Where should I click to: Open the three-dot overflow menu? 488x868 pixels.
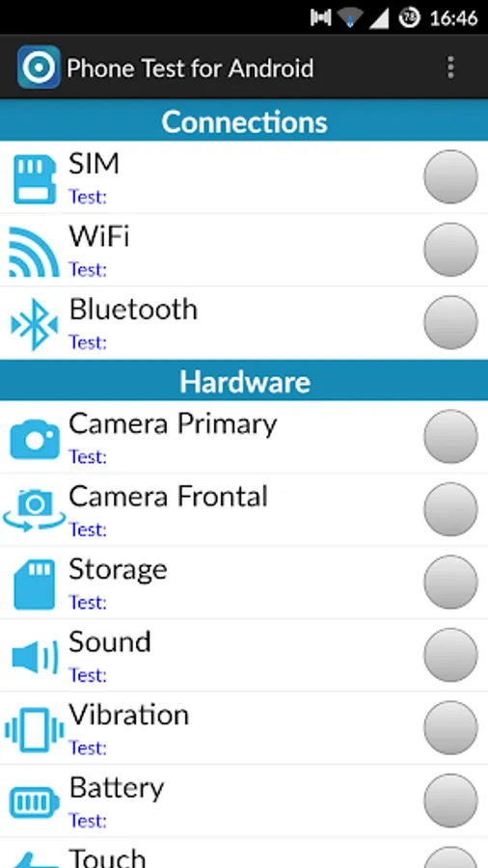point(451,68)
